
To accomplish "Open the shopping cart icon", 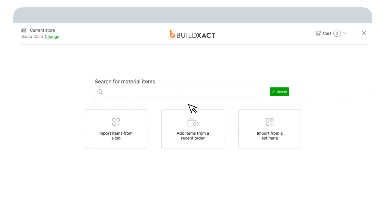I will (318, 33).
